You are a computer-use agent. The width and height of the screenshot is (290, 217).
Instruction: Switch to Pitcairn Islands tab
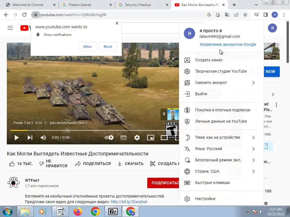(80, 5)
